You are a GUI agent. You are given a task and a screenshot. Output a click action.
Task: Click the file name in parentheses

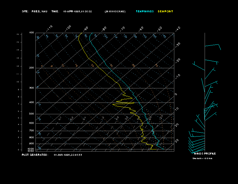[x=115, y=11]
